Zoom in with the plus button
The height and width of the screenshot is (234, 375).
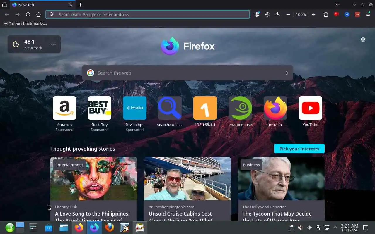[313, 14]
